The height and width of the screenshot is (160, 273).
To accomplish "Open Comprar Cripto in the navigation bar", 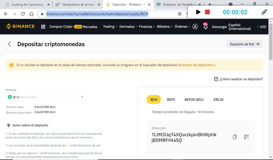I will 61,27.
